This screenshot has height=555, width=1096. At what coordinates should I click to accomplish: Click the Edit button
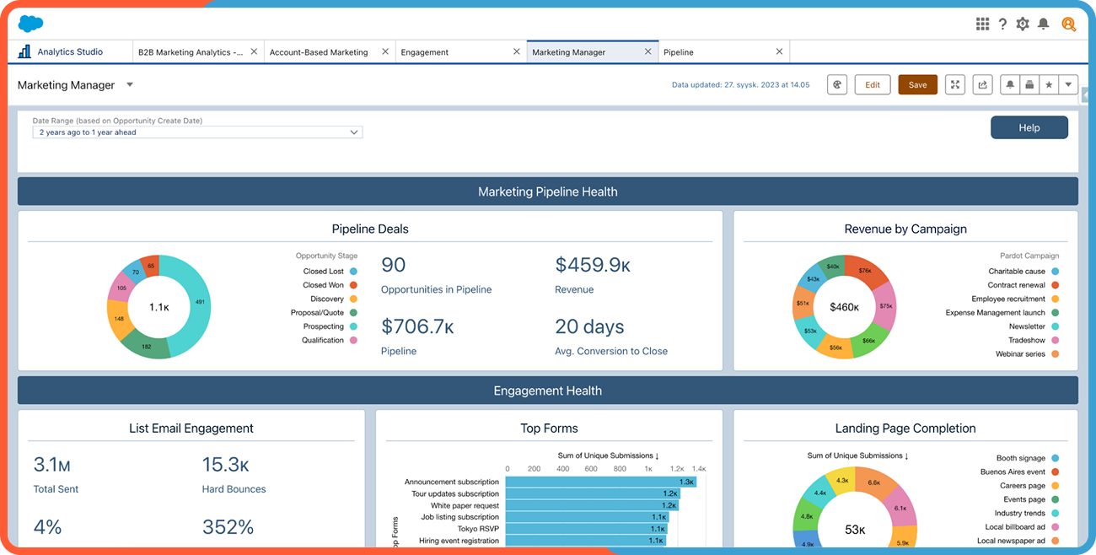coord(873,84)
